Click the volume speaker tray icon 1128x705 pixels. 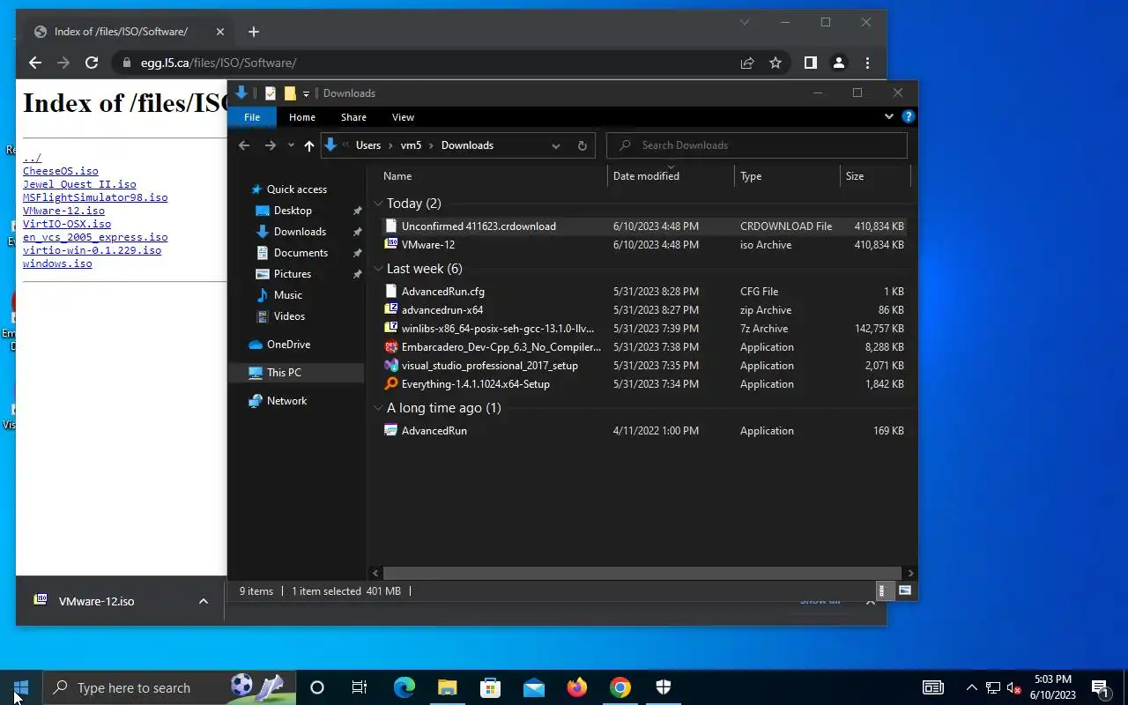(1013, 687)
